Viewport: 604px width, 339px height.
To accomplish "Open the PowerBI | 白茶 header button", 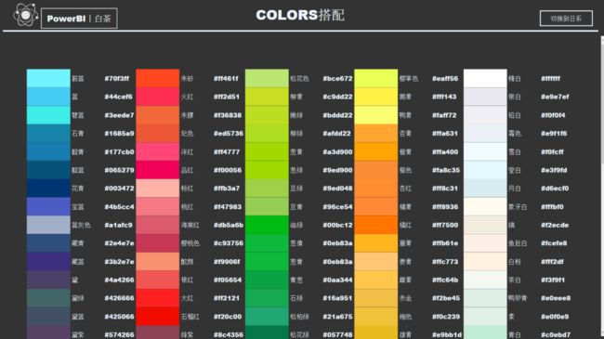I will coord(79,18).
